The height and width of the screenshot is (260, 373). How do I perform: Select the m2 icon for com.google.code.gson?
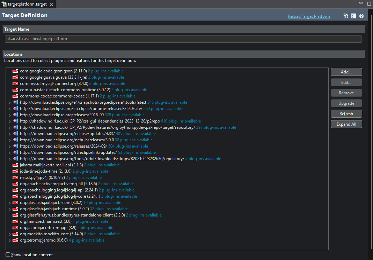coord(15,71)
